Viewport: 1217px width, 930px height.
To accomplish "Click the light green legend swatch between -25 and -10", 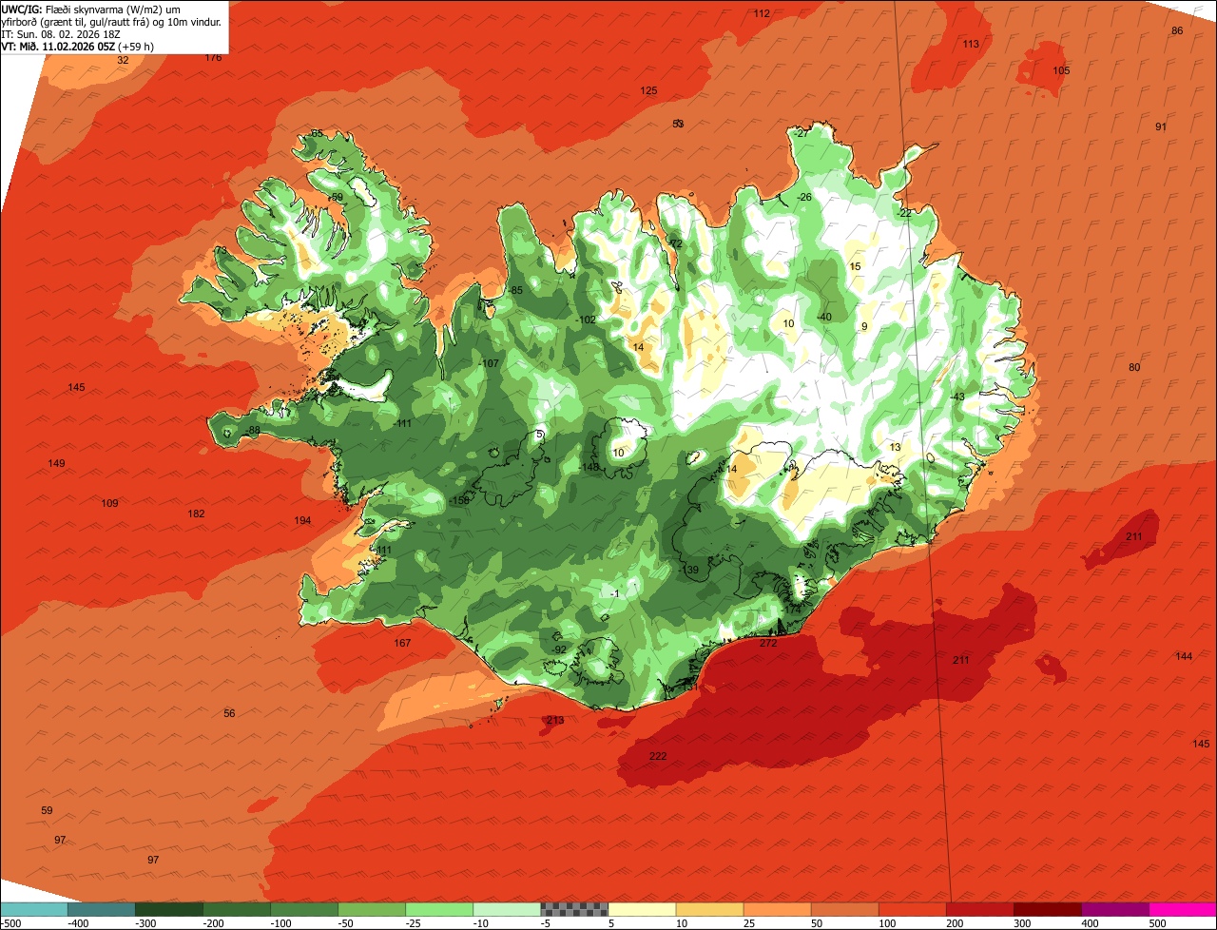I will click(x=439, y=909).
